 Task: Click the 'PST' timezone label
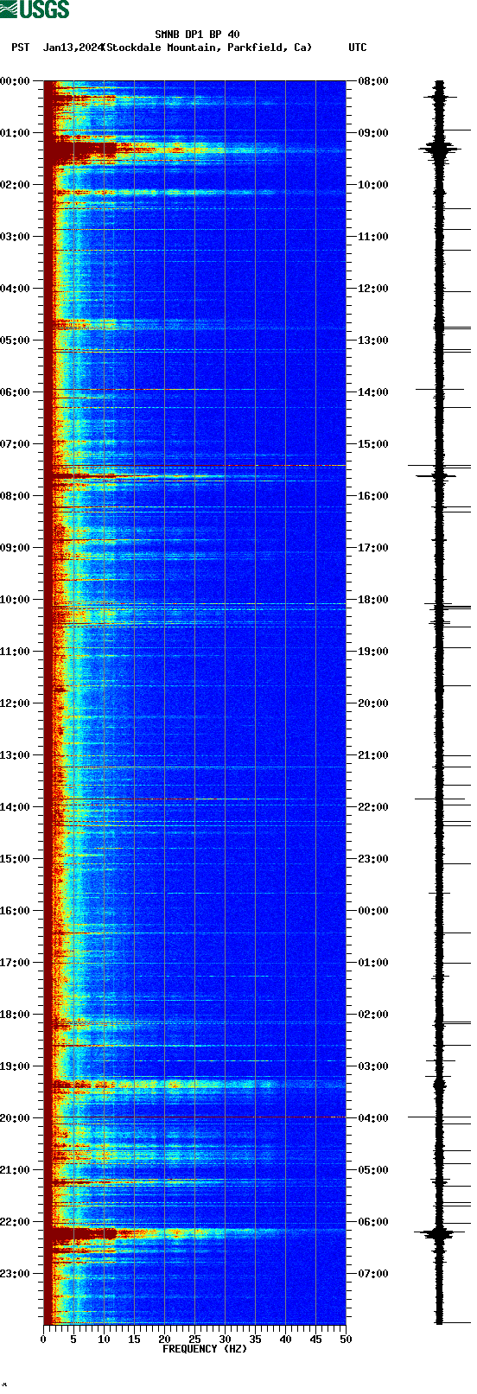point(21,48)
